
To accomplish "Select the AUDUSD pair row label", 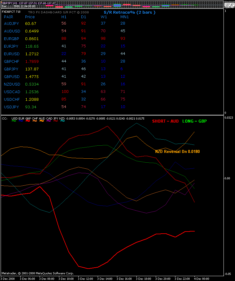I will [12, 31].
